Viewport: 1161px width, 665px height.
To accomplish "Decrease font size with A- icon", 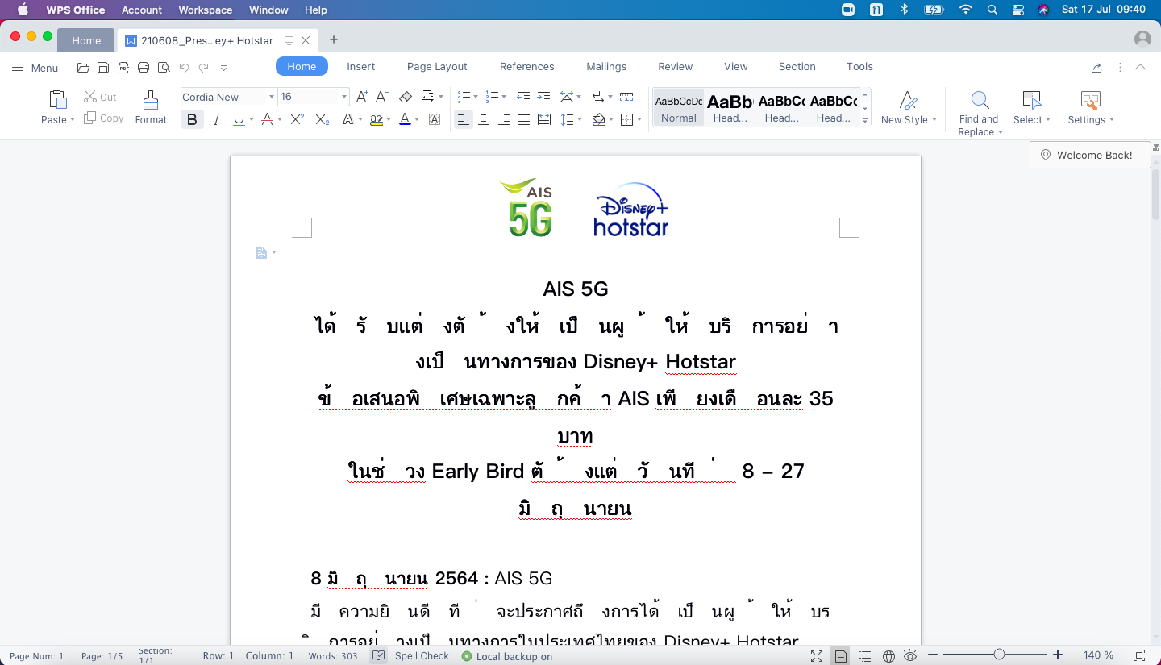I will point(382,97).
